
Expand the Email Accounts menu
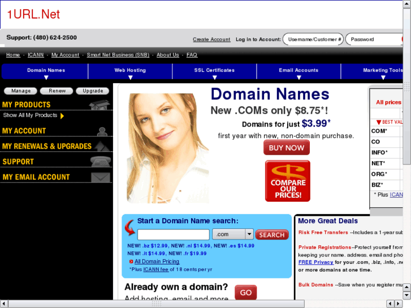point(298,71)
